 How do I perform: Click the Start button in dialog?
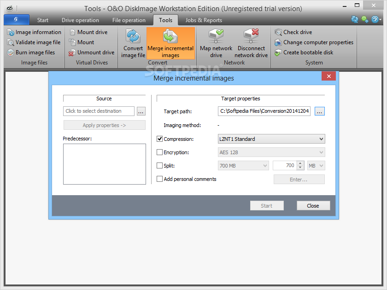point(267,206)
